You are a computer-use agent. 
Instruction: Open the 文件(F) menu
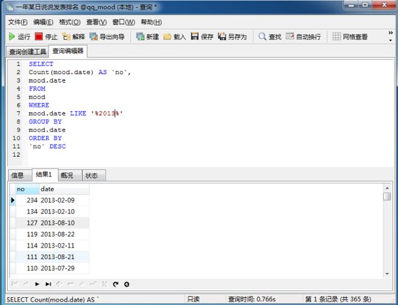point(17,22)
